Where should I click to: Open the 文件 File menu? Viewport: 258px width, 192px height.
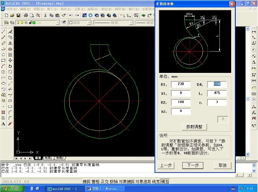pos(11,9)
